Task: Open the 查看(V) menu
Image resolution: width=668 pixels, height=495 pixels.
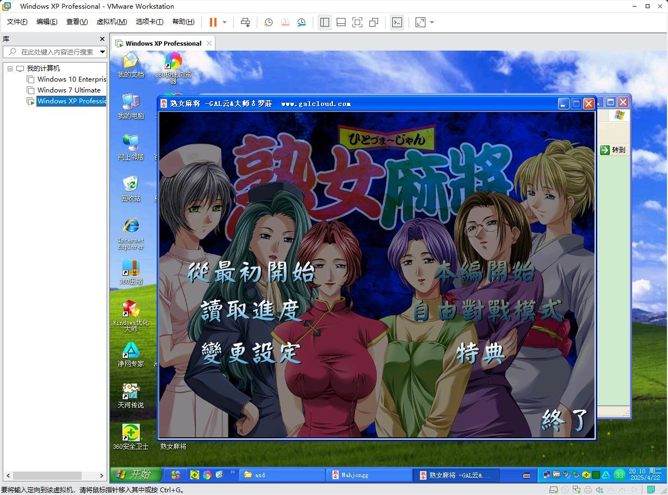Action: tap(77, 22)
